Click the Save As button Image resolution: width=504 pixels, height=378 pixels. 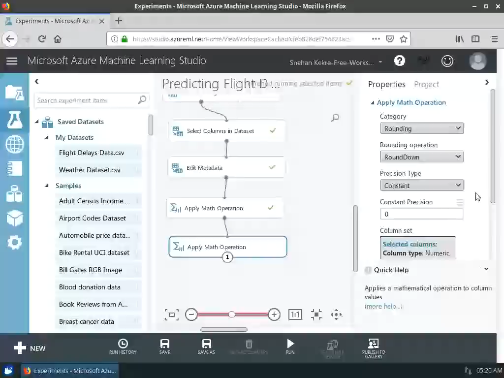206,347
